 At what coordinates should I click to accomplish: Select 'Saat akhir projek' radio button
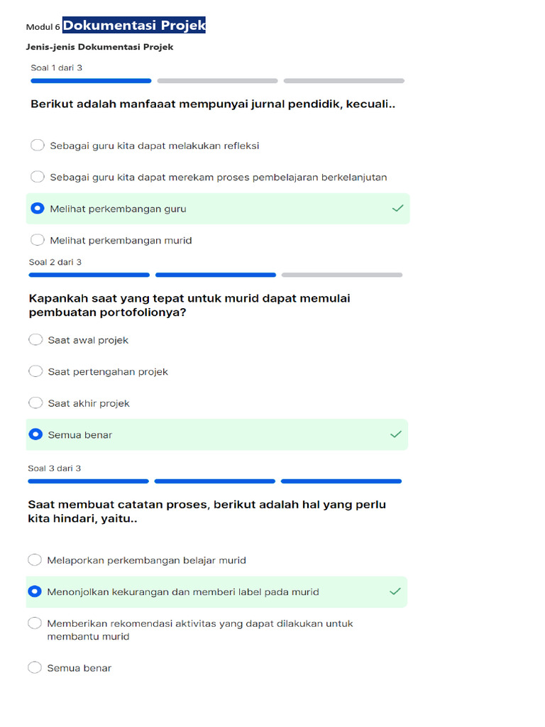pos(35,403)
